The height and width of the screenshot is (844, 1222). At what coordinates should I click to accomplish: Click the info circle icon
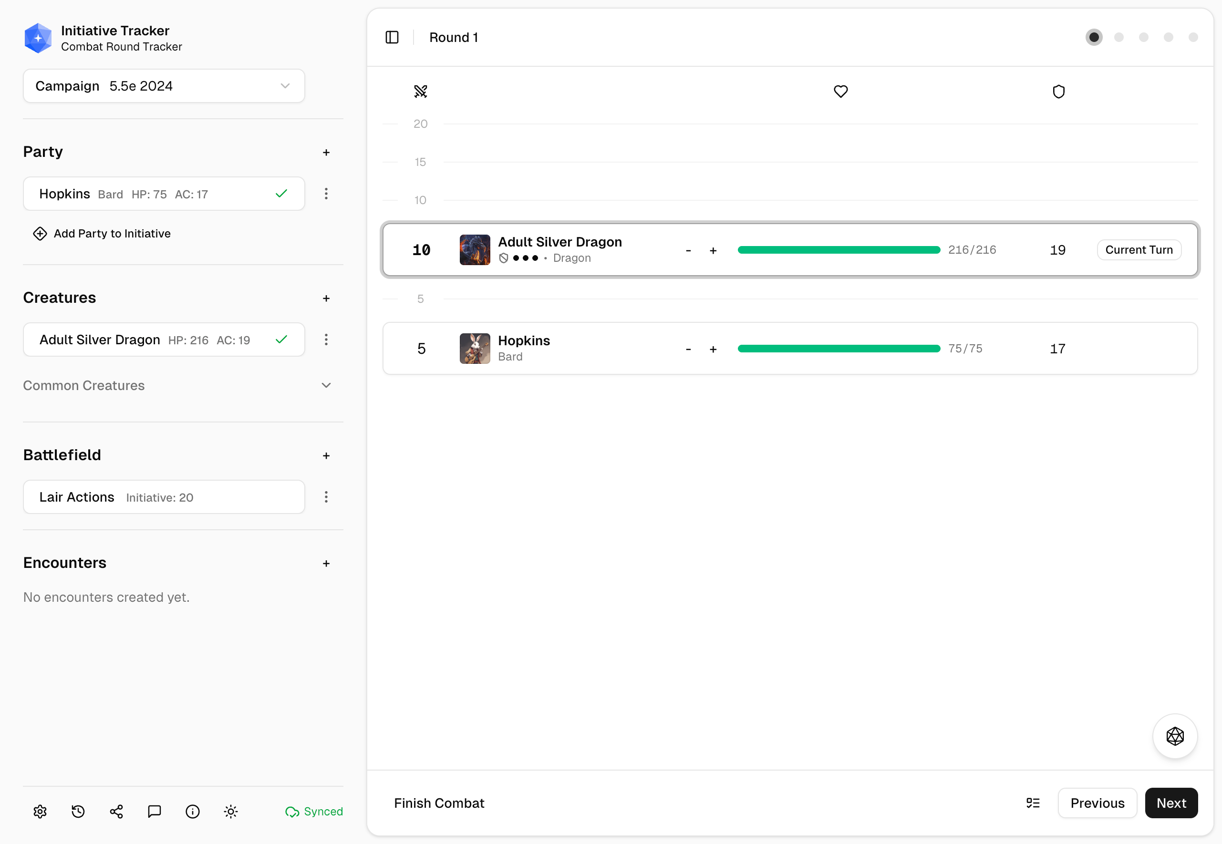pyautogui.click(x=193, y=811)
